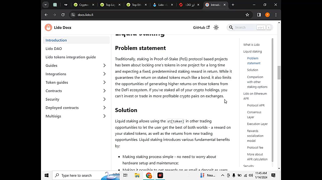The image size is (322, 180).
Task: Open File Explorer from the taskbar
Action: click(137, 175)
